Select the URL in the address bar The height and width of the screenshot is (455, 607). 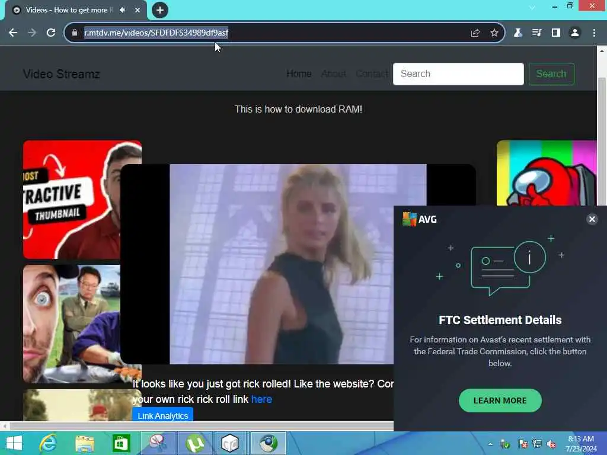click(x=156, y=33)
